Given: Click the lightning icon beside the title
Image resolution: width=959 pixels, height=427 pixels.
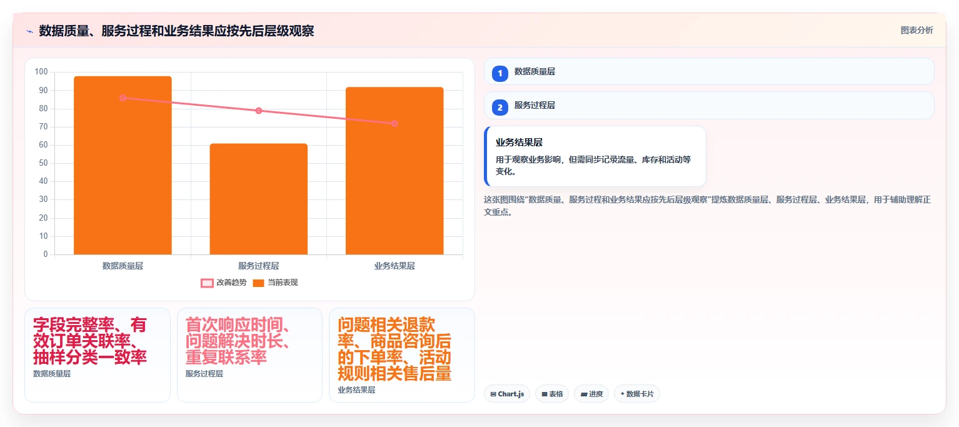Looking at the screenshot, I should tap(29, 31).
